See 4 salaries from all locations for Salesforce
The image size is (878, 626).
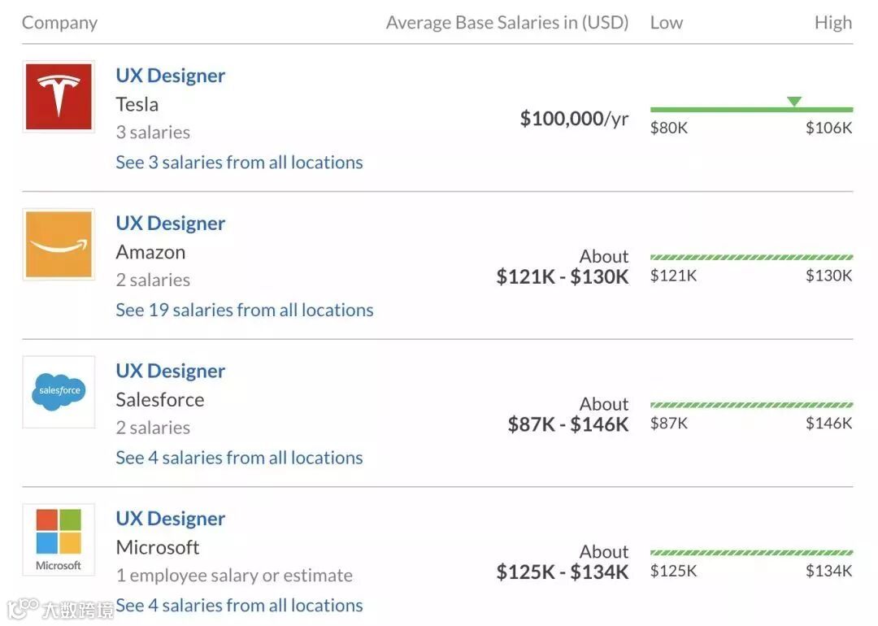click(x=239, y=458)
